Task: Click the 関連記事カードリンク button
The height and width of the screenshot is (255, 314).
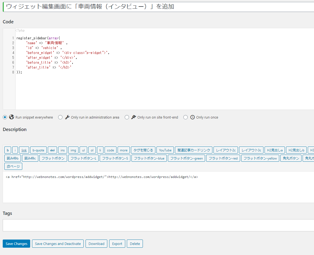Action: 194,150
